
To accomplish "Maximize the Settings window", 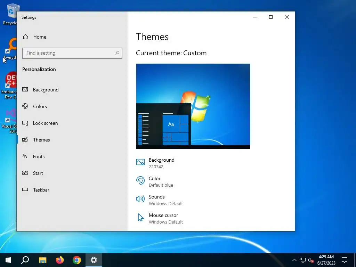I will click(270, 17).
